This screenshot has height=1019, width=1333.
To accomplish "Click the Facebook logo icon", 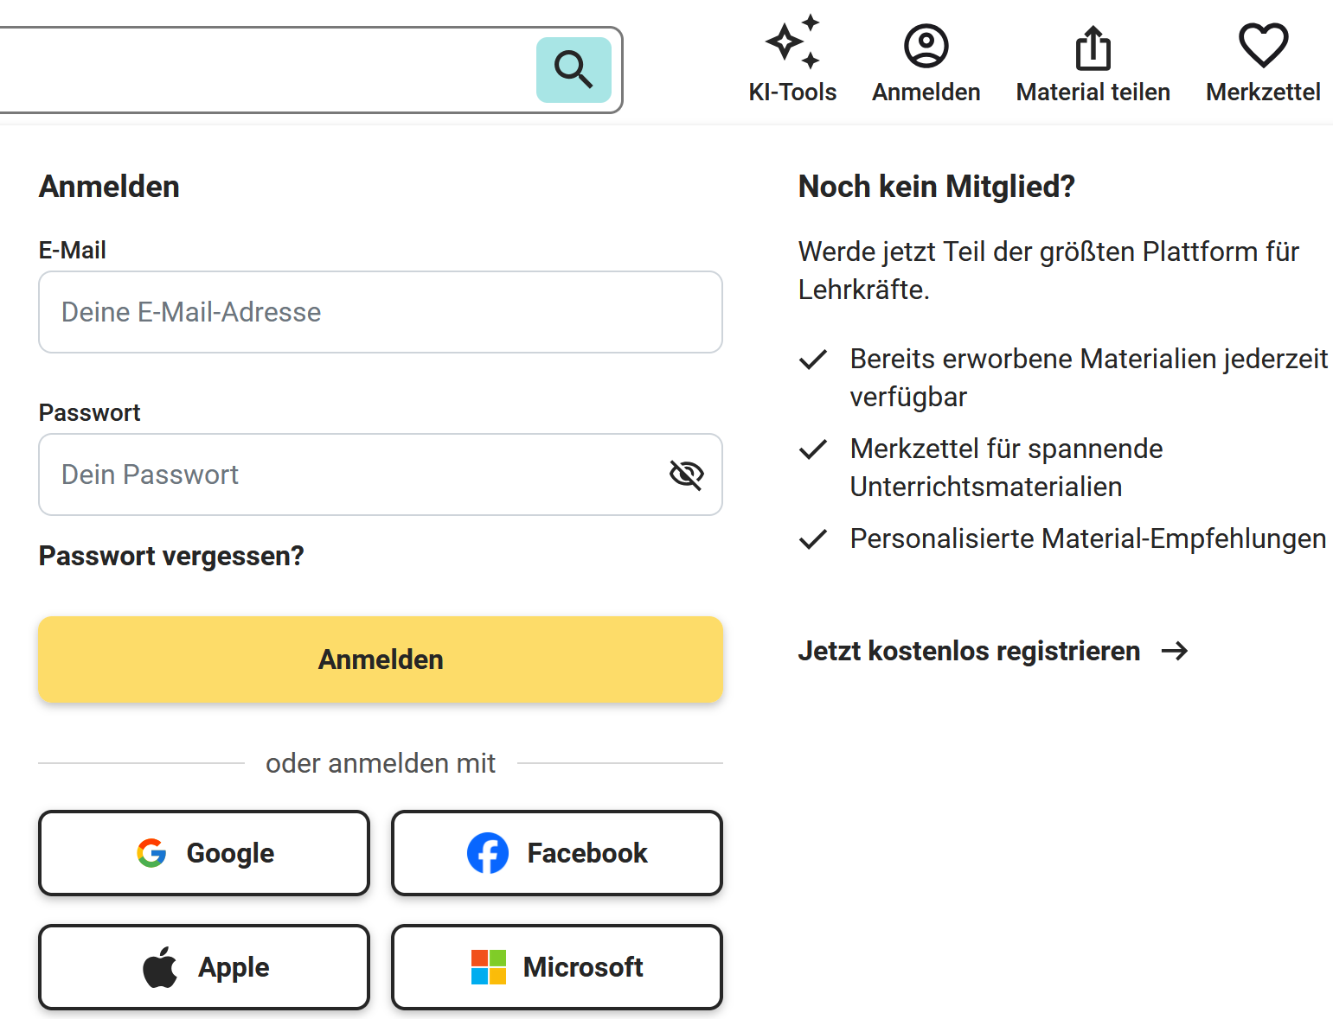I will click(488, 853).
